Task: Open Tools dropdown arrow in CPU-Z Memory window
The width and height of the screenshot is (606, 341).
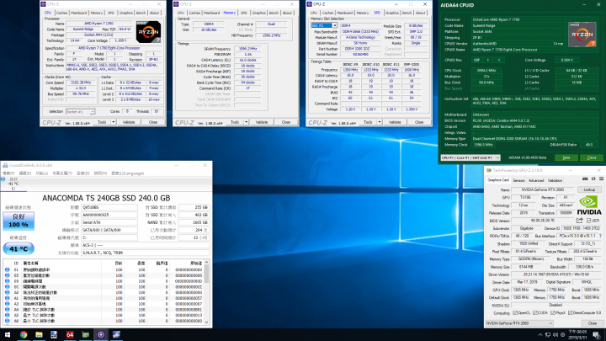Action: (x=246, y=122)
